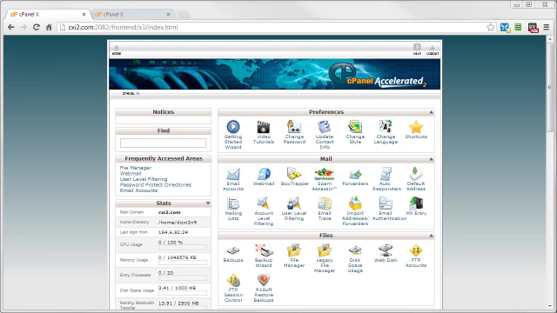Open a new browser tab
557x313 pixels.
tap(184, 14)
